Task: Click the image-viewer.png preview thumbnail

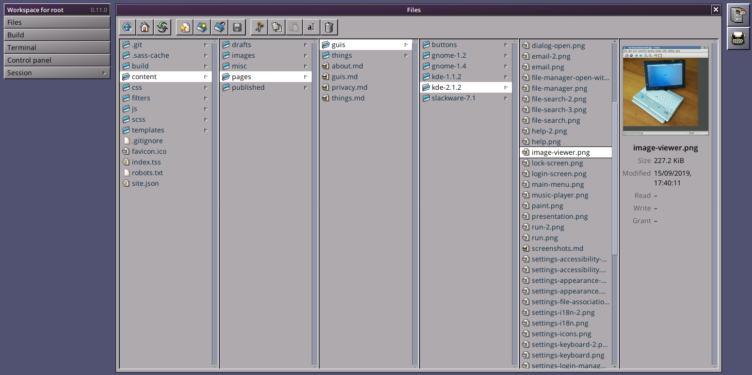Action: pos(665,91)
